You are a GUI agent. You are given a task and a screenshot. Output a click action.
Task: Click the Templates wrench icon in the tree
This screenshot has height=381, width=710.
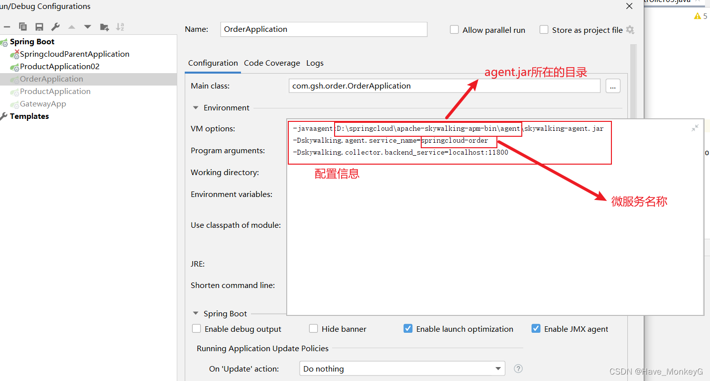(4, 116)
